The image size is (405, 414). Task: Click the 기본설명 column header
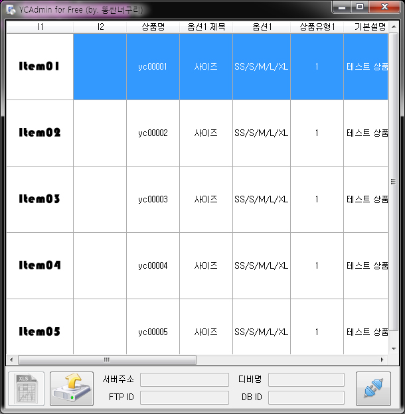[366, 27]
